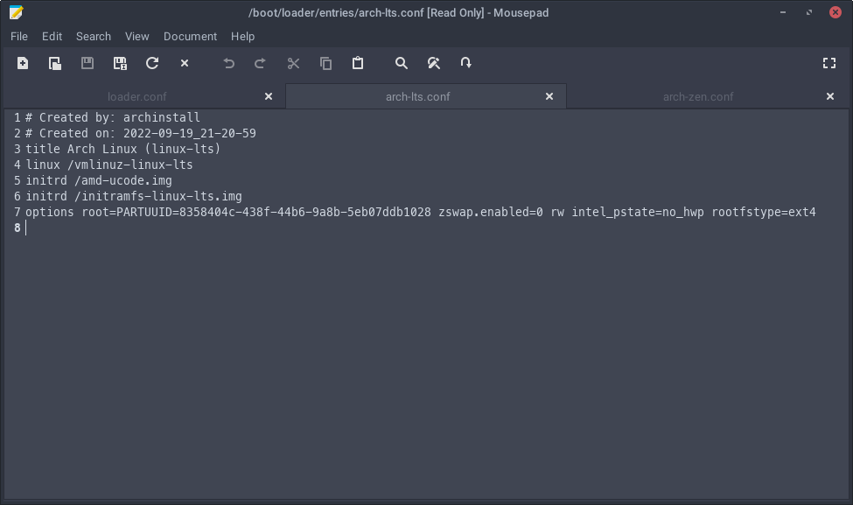The height and width of the screenshot is (505, 853).
Task: Click the Undo arrow icon
Action: point(228,63)
